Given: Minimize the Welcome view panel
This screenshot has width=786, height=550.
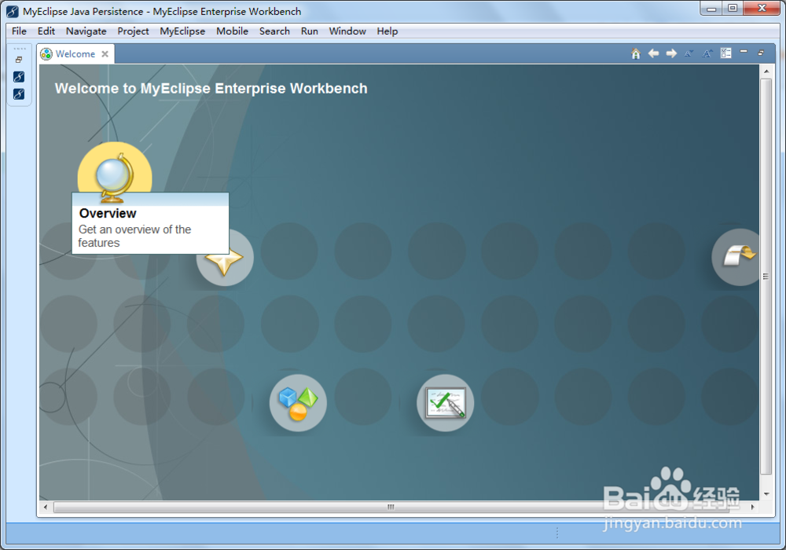Looking at the screenshot, I should tap(744, 52).
